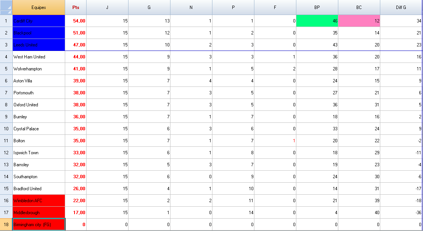
Task: Select the Burnley team cell
Action: pyautogui.click(x=39, y=117)
